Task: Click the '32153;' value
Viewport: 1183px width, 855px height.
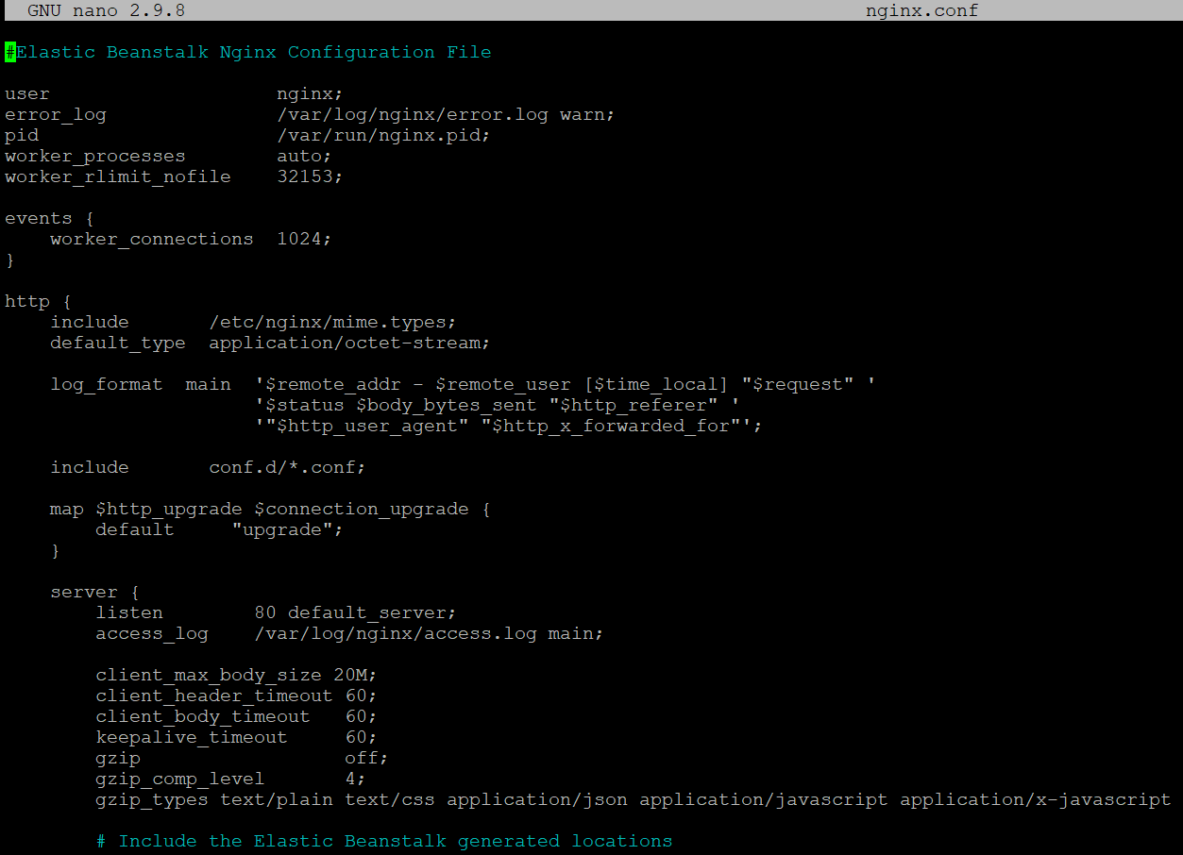Action: (x=311, y=176)
